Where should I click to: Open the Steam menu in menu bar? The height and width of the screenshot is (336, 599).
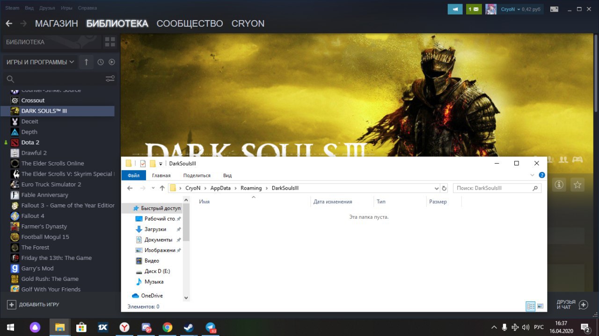(x=12, y=8)
